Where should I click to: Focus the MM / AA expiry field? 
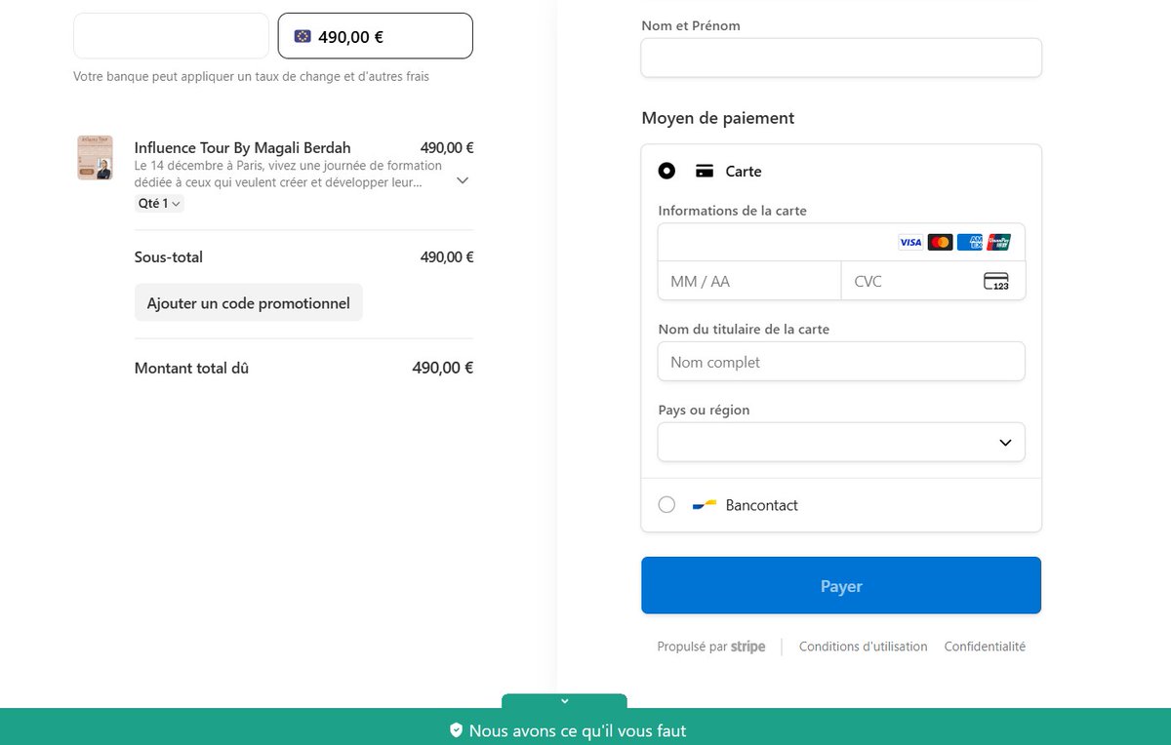(x=749, y=281)
